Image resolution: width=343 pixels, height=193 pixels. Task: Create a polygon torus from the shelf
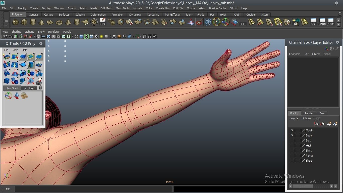coord(59,22)
